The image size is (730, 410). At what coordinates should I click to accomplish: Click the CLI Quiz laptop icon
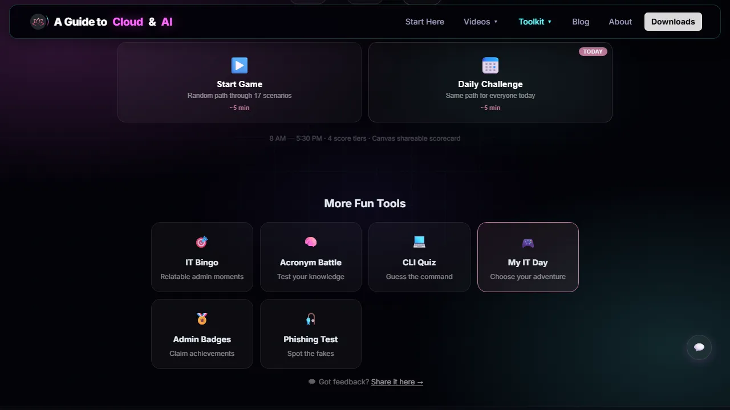pos(419,242)
